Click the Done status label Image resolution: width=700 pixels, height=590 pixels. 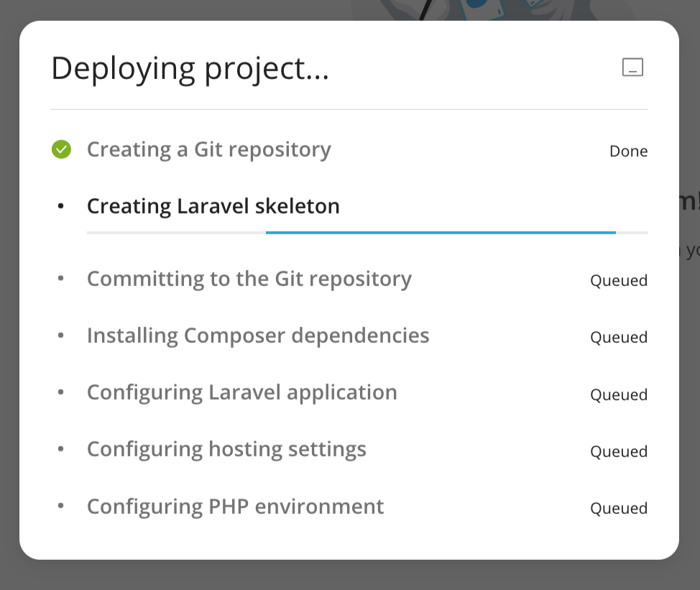[628, 151]
